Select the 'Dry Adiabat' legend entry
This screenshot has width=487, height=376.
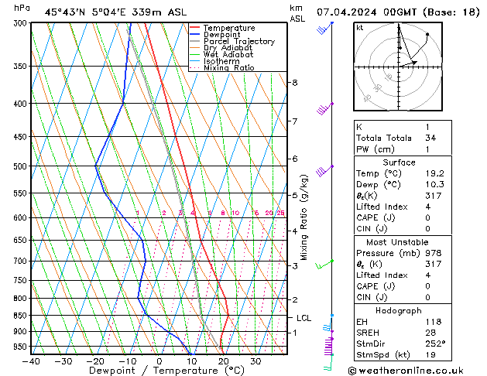pyautogui.click(x=228, y=48)
